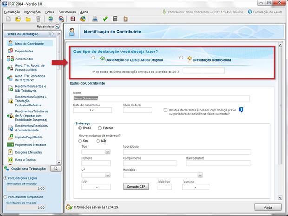This screenshot has height=216, width=288.
Task: Select the Brasil address radio button
Action: click(x=80, y=128)
